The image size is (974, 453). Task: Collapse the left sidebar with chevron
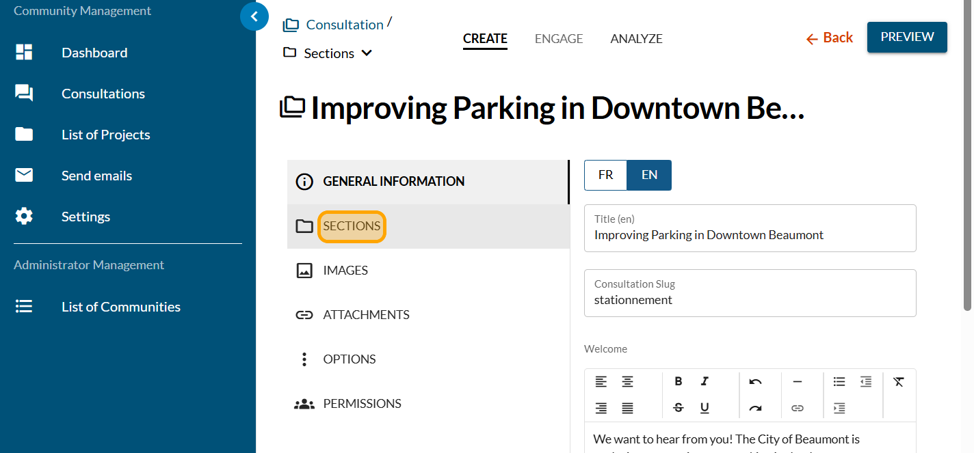(254, 16)
